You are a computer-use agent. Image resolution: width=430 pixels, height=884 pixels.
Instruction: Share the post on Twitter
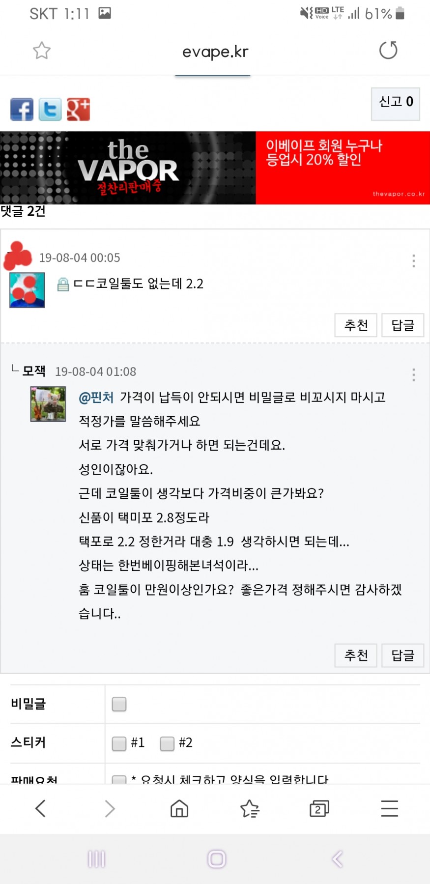tap(50, 109)
